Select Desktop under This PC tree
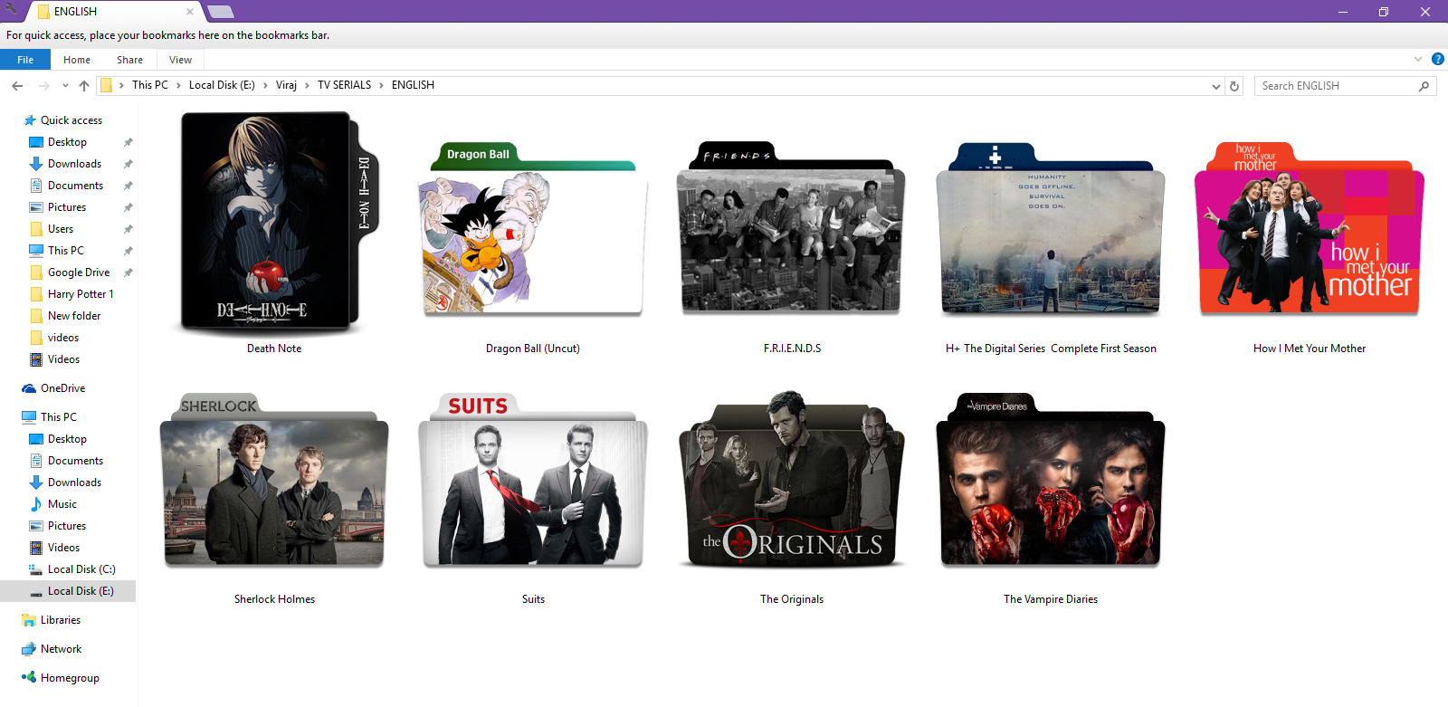 point(67,439)
